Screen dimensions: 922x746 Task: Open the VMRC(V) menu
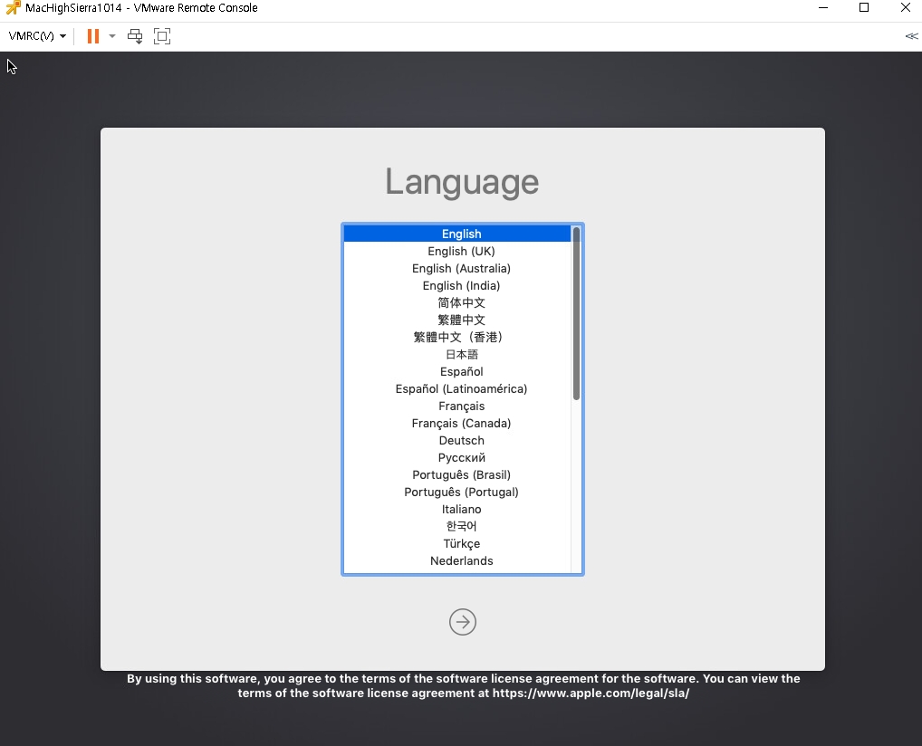[x=37, y=36]
